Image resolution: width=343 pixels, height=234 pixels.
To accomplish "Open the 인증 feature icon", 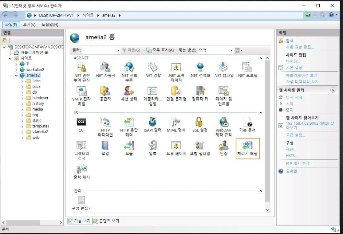I will 223,148.
